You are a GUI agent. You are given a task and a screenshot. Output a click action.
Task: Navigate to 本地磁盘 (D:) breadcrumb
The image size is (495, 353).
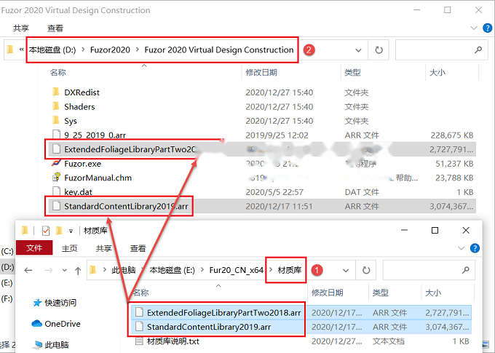point(52,49)
